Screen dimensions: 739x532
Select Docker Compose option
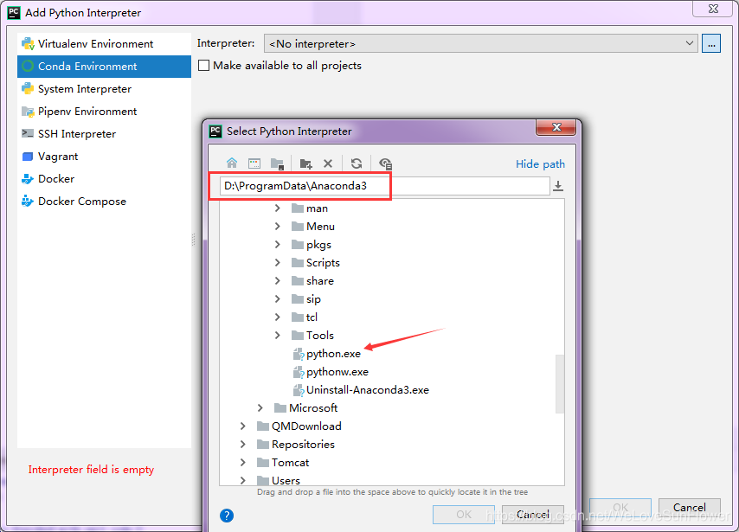click(104, 202)
